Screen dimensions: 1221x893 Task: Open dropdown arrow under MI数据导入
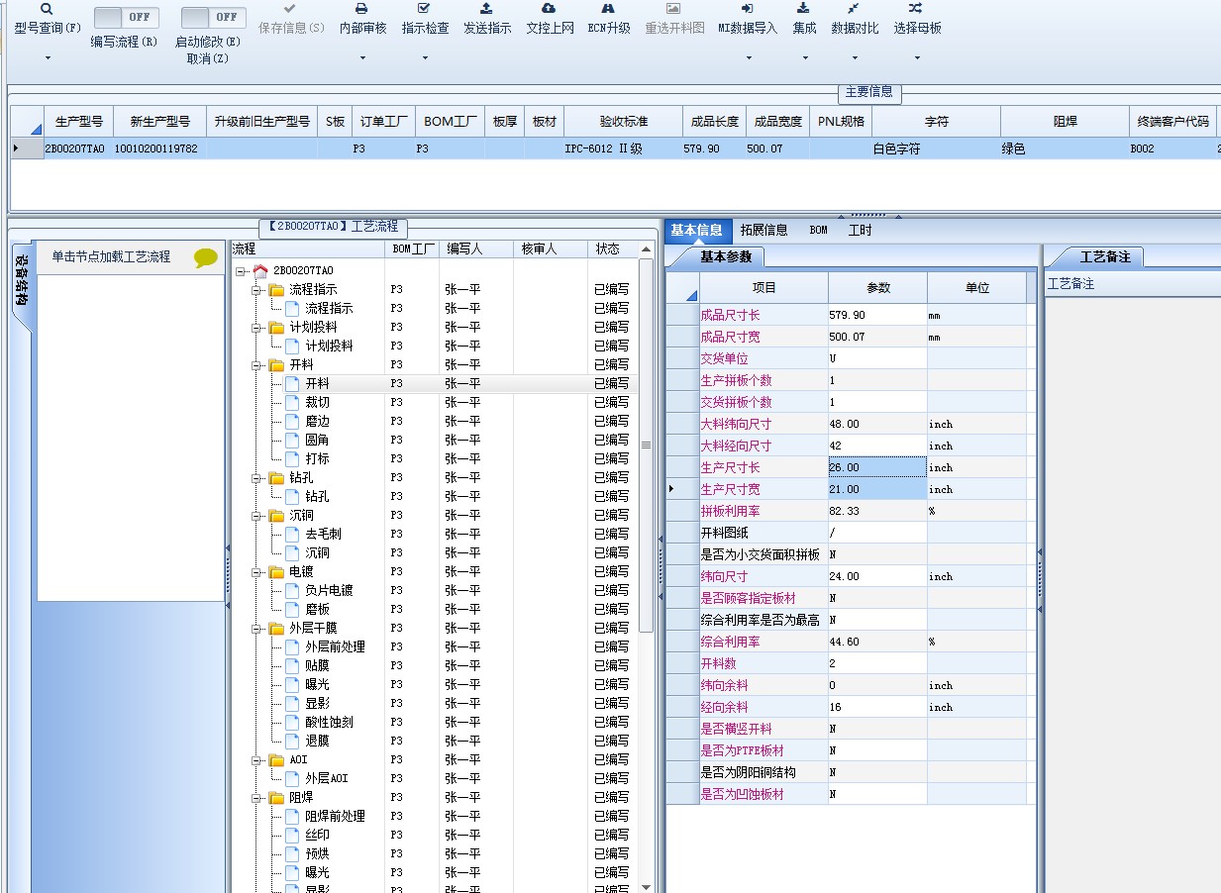point(748,58)
